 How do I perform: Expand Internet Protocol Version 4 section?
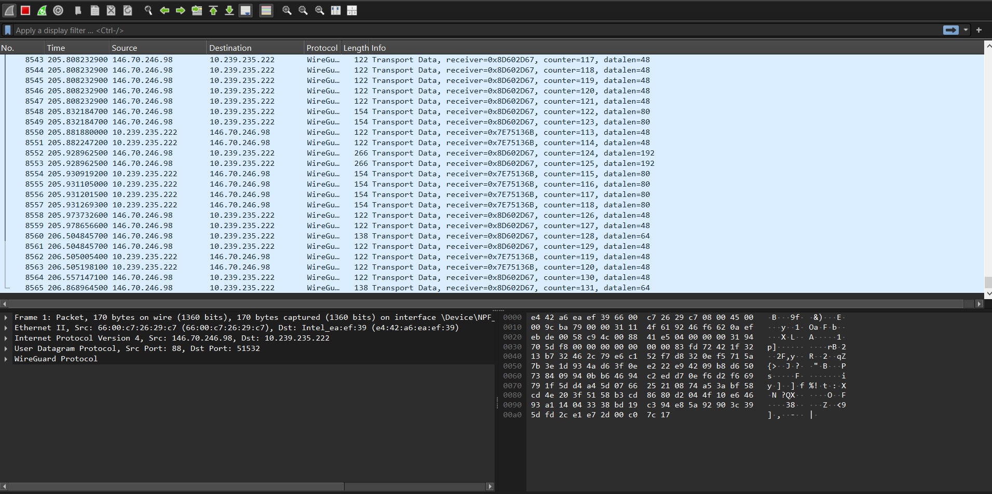coord(6,338)
